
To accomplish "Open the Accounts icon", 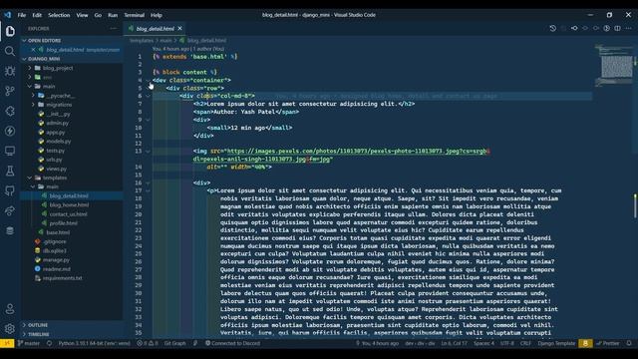I will pos(10,309).
